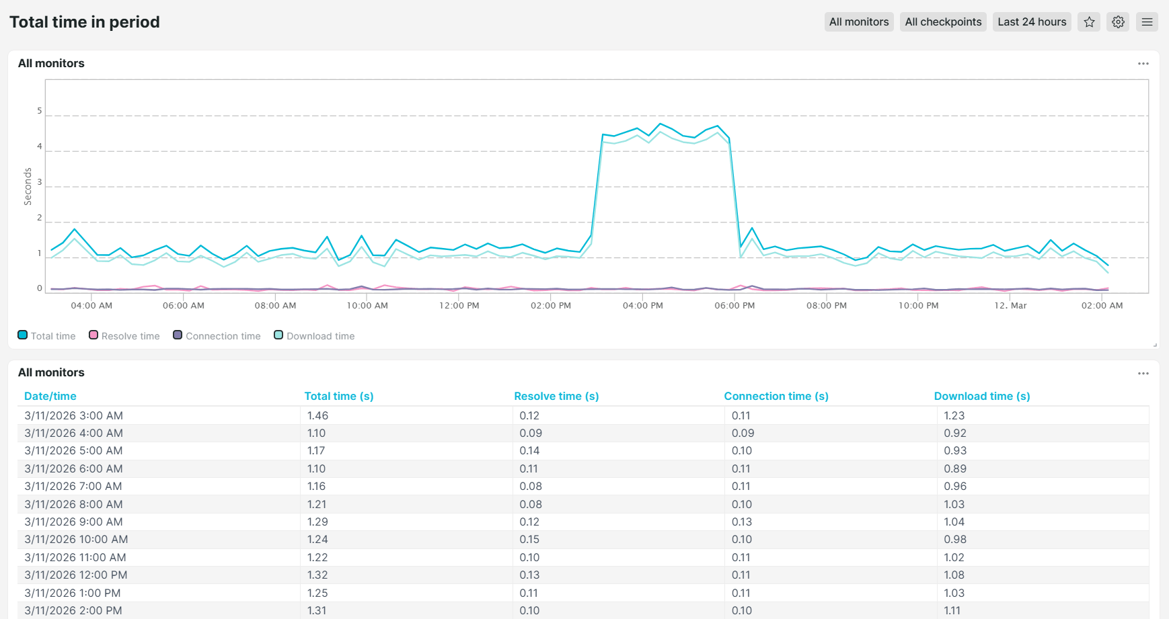Open the All monitors filter dropdown

coord(859,22)
